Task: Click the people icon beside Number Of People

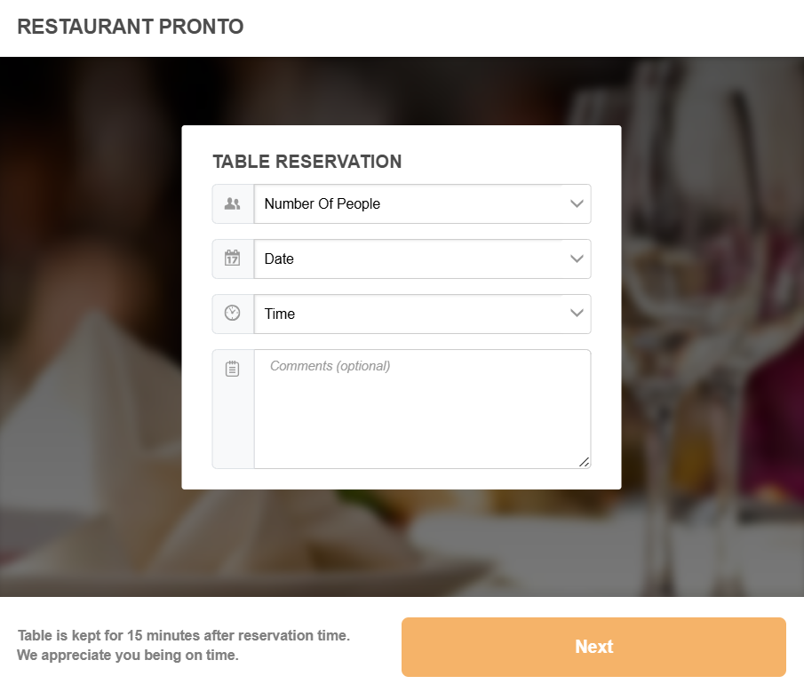Action: pos(233,203)
